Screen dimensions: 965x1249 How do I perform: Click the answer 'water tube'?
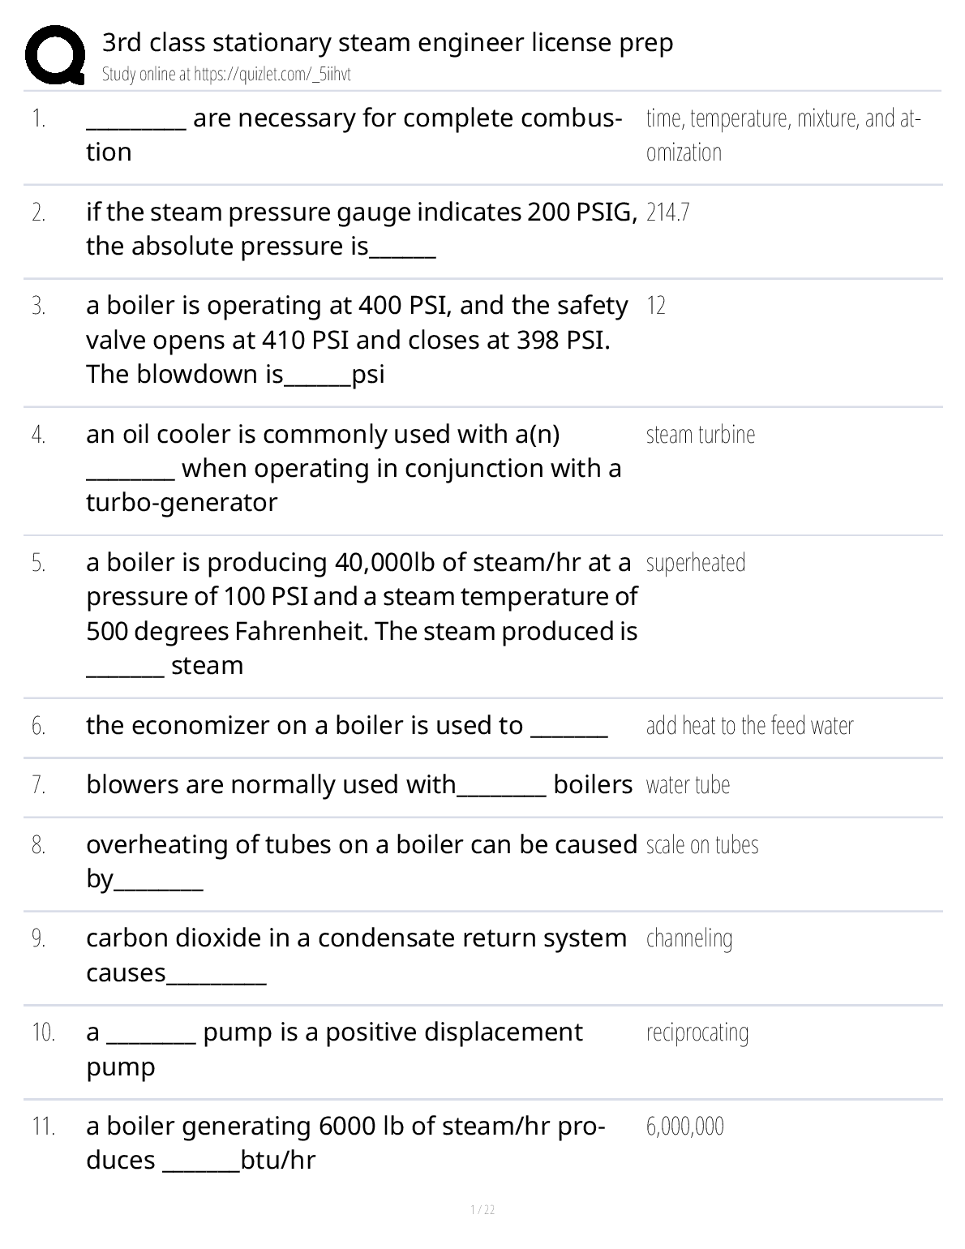[x=688, y=785]
